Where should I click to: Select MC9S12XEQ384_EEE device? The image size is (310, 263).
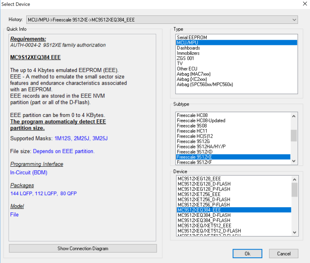[x=234, y=210]
